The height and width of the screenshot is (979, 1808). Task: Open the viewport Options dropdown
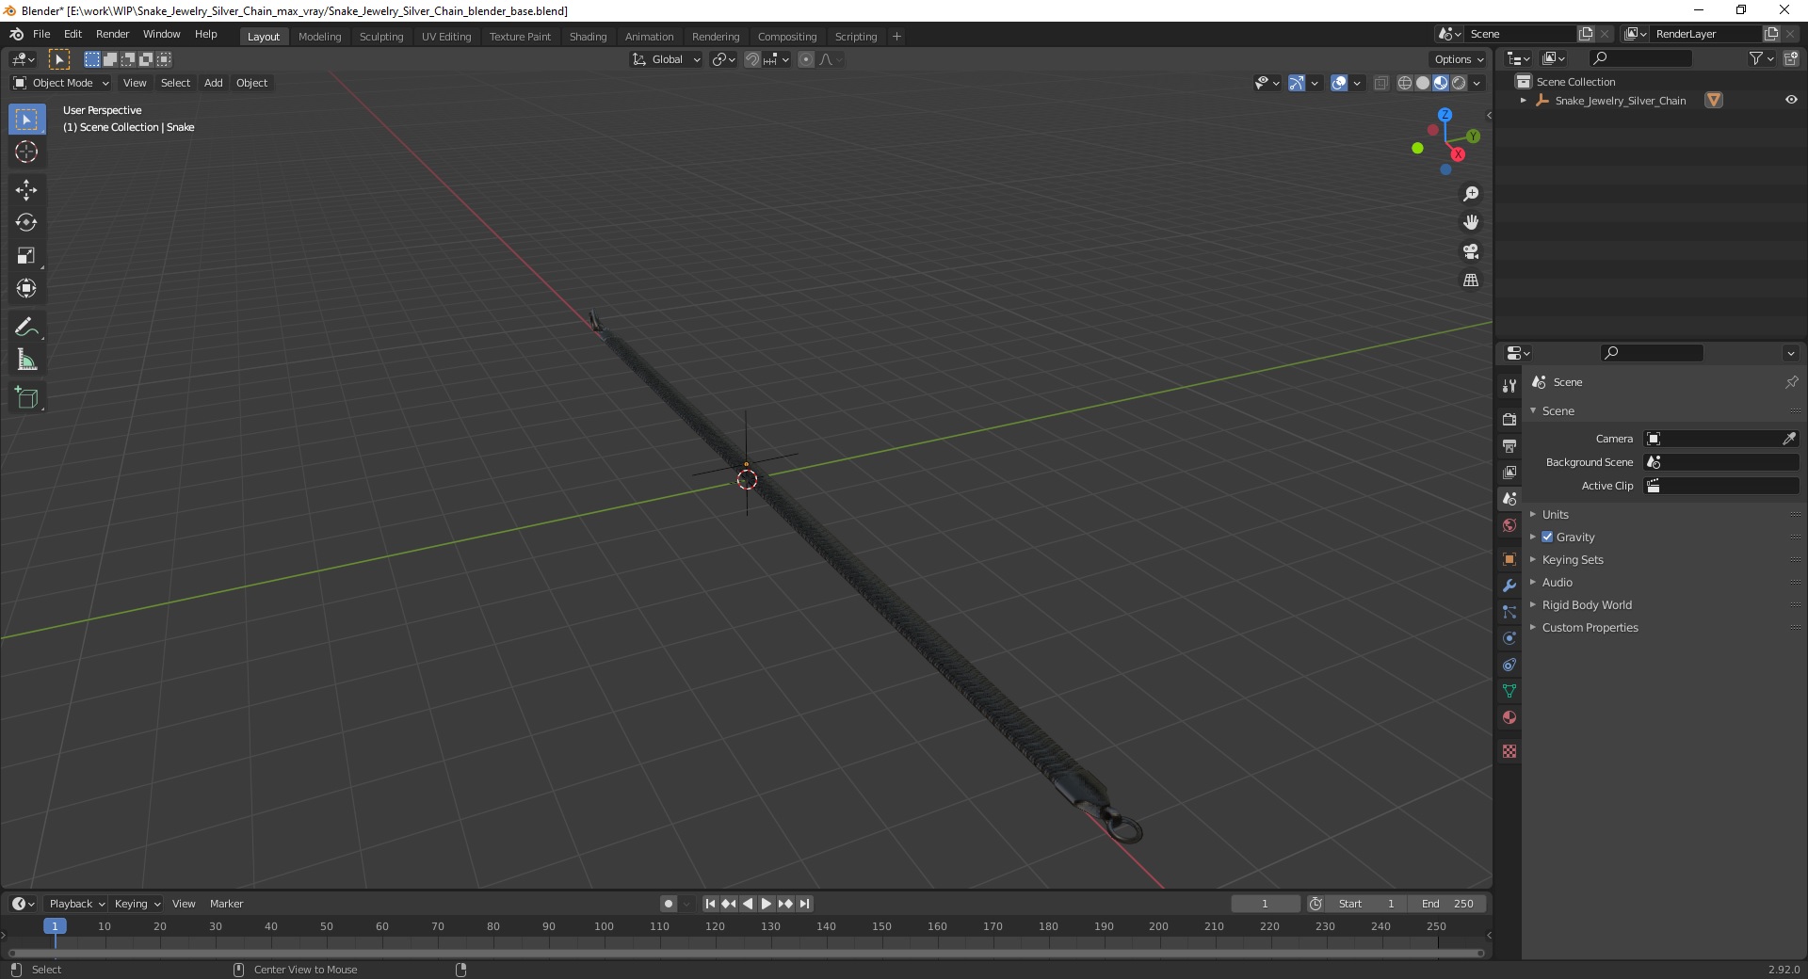coord(1459,59)
